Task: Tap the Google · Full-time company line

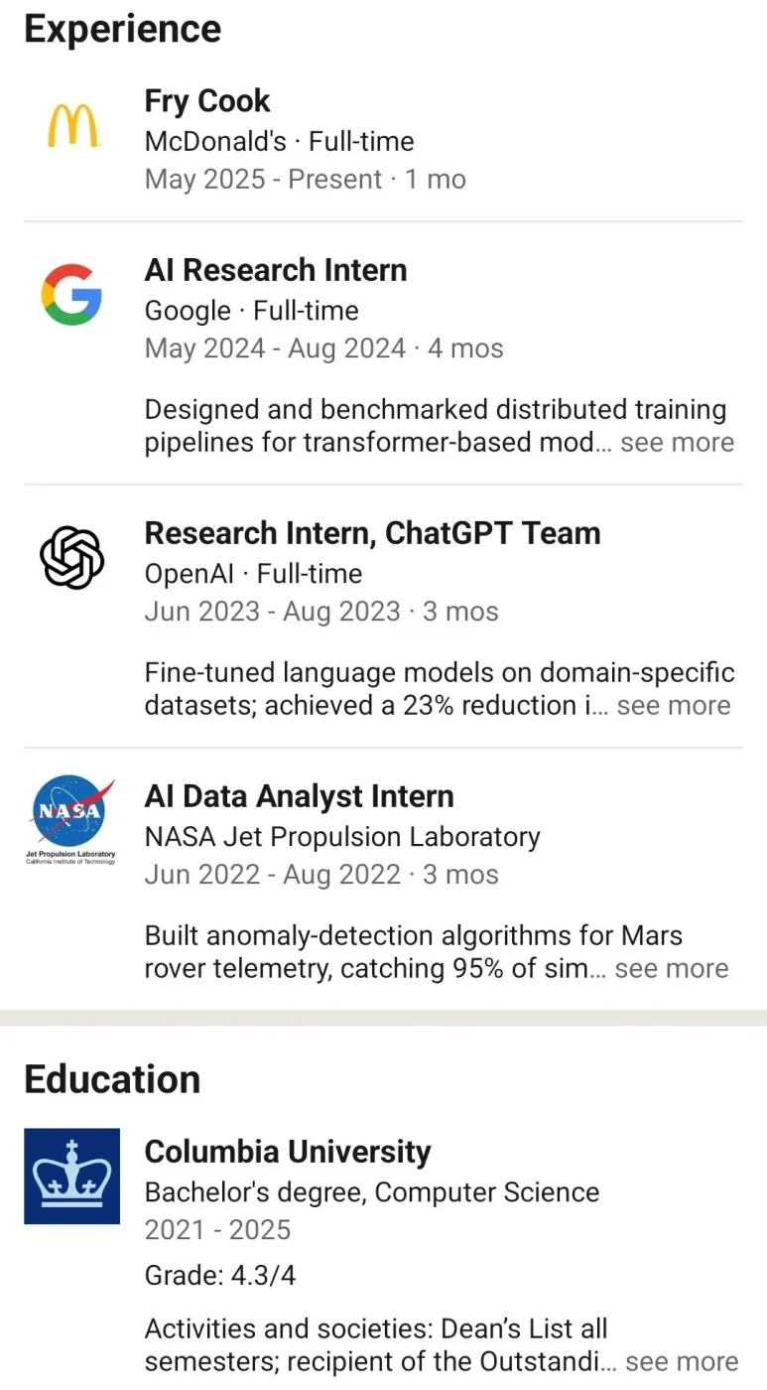Action: tap(251, 311)
